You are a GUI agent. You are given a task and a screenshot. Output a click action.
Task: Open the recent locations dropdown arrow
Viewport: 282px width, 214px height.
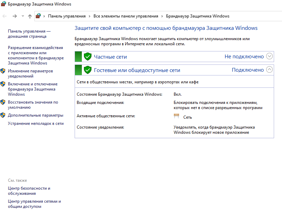coord(23,16)
